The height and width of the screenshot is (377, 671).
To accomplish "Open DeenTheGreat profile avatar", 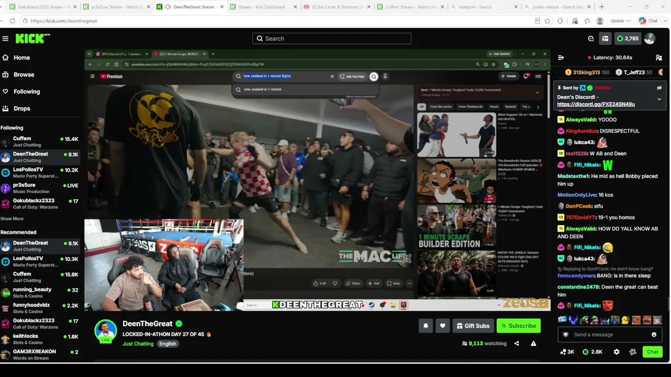I will click(105, 331).
